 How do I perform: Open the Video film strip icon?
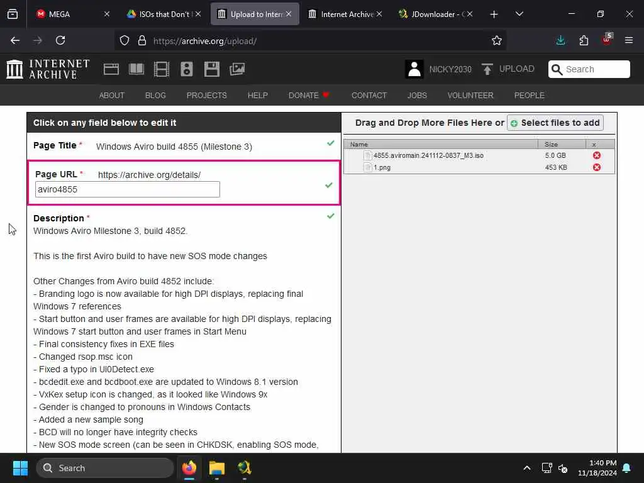[x=162, y=69]
